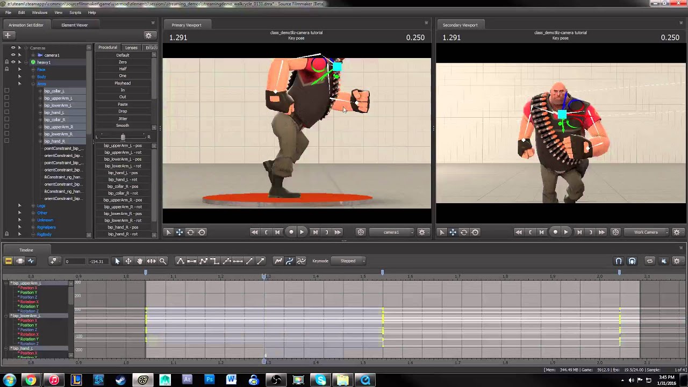Toggle visibility eye for heavy1
Screen dimensions: 688x387
tap(13, 62)
